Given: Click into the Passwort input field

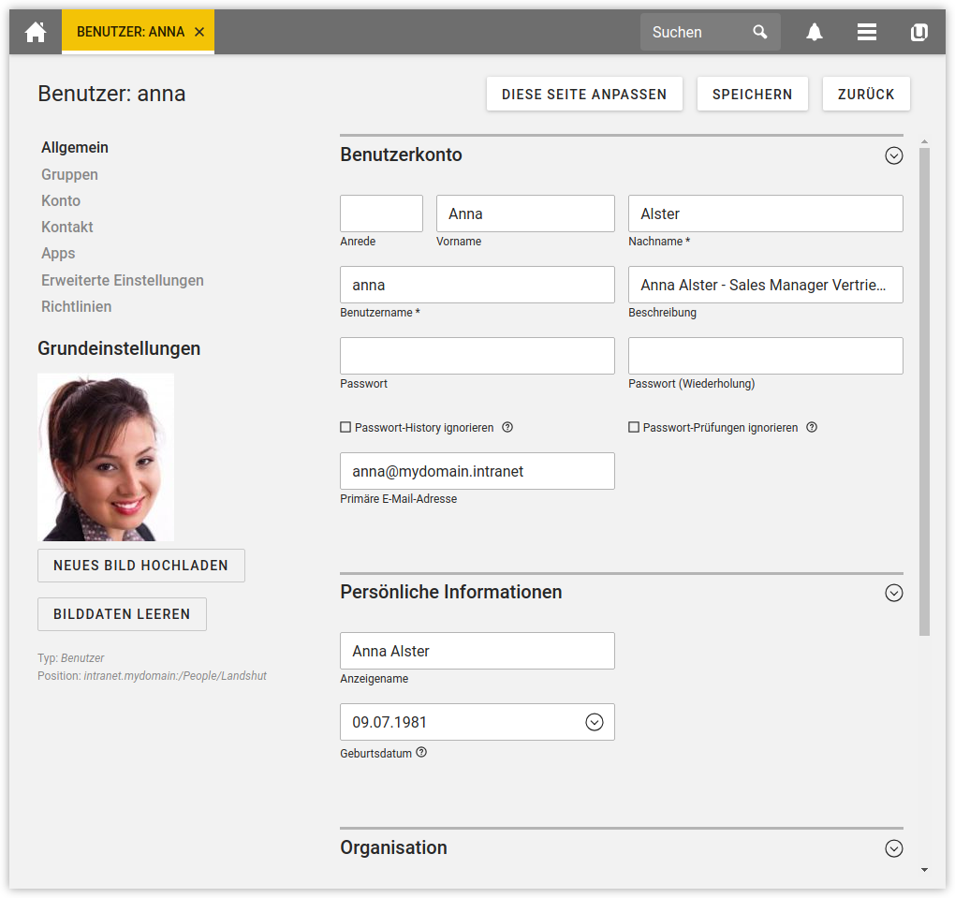Looking at the screenshot, I should coord(477,356).
